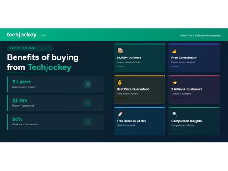Click the "Businesses Served" label

tap(24, 87)
